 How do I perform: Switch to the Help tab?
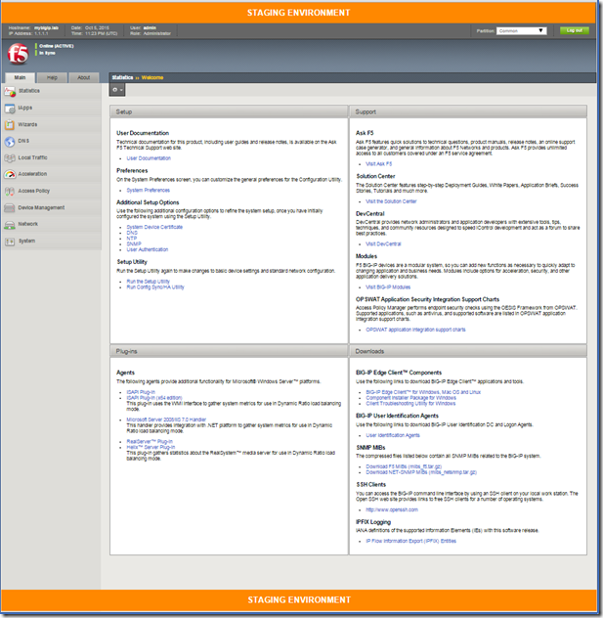tap(52, 76)
